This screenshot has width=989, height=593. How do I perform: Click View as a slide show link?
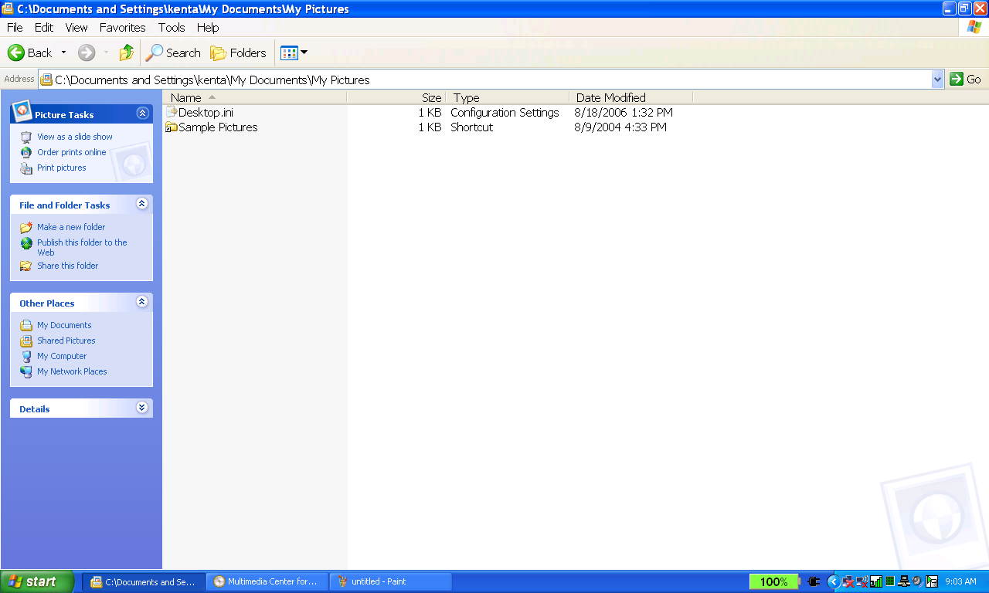(x=74, y=137)
